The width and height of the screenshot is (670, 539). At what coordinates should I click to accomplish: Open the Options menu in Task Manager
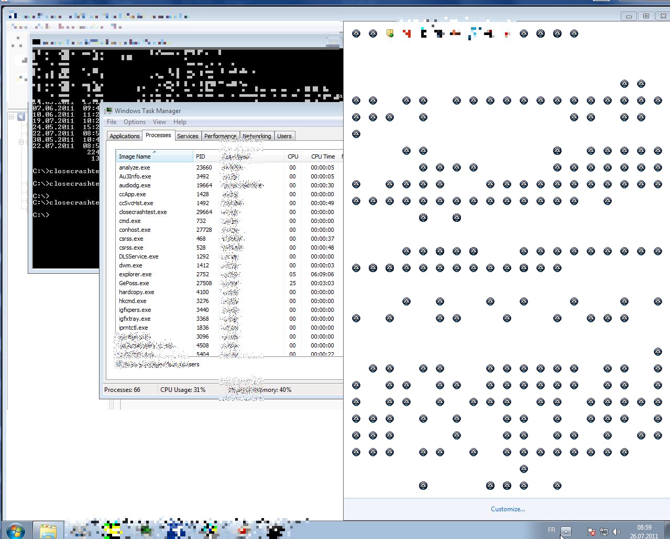coord(135,122)
